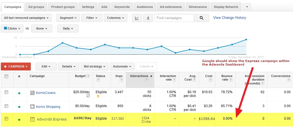Click the green status dot for Adwords Express
This screenshot has height=127, width=293.
pyautogui.click(x=19, y=120)
